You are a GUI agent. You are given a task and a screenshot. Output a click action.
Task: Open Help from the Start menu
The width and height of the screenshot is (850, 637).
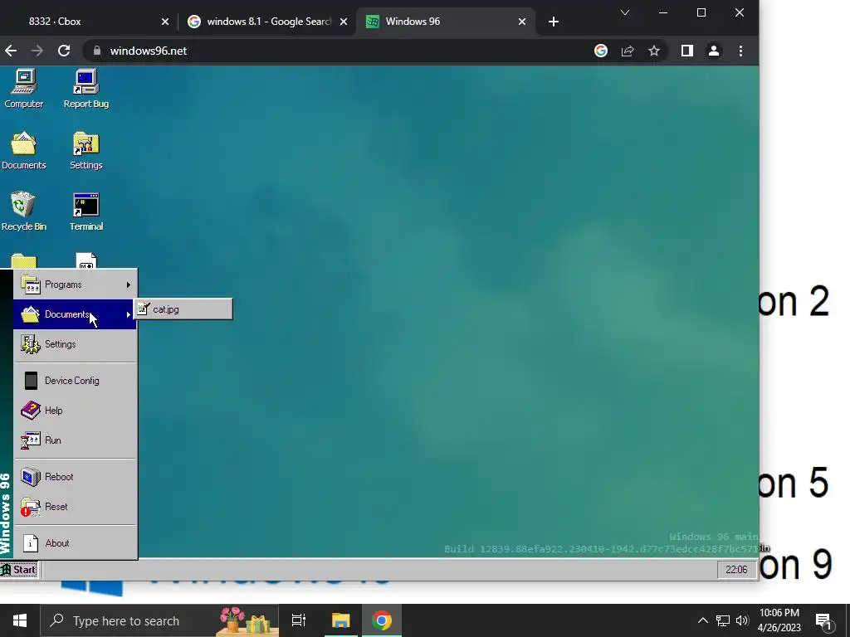tap(75, 410)
